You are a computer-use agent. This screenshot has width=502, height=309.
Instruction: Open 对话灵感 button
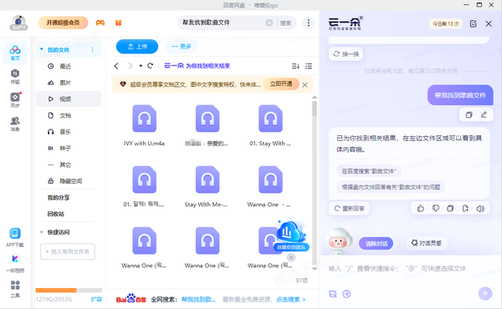click(x=427, y=243)
